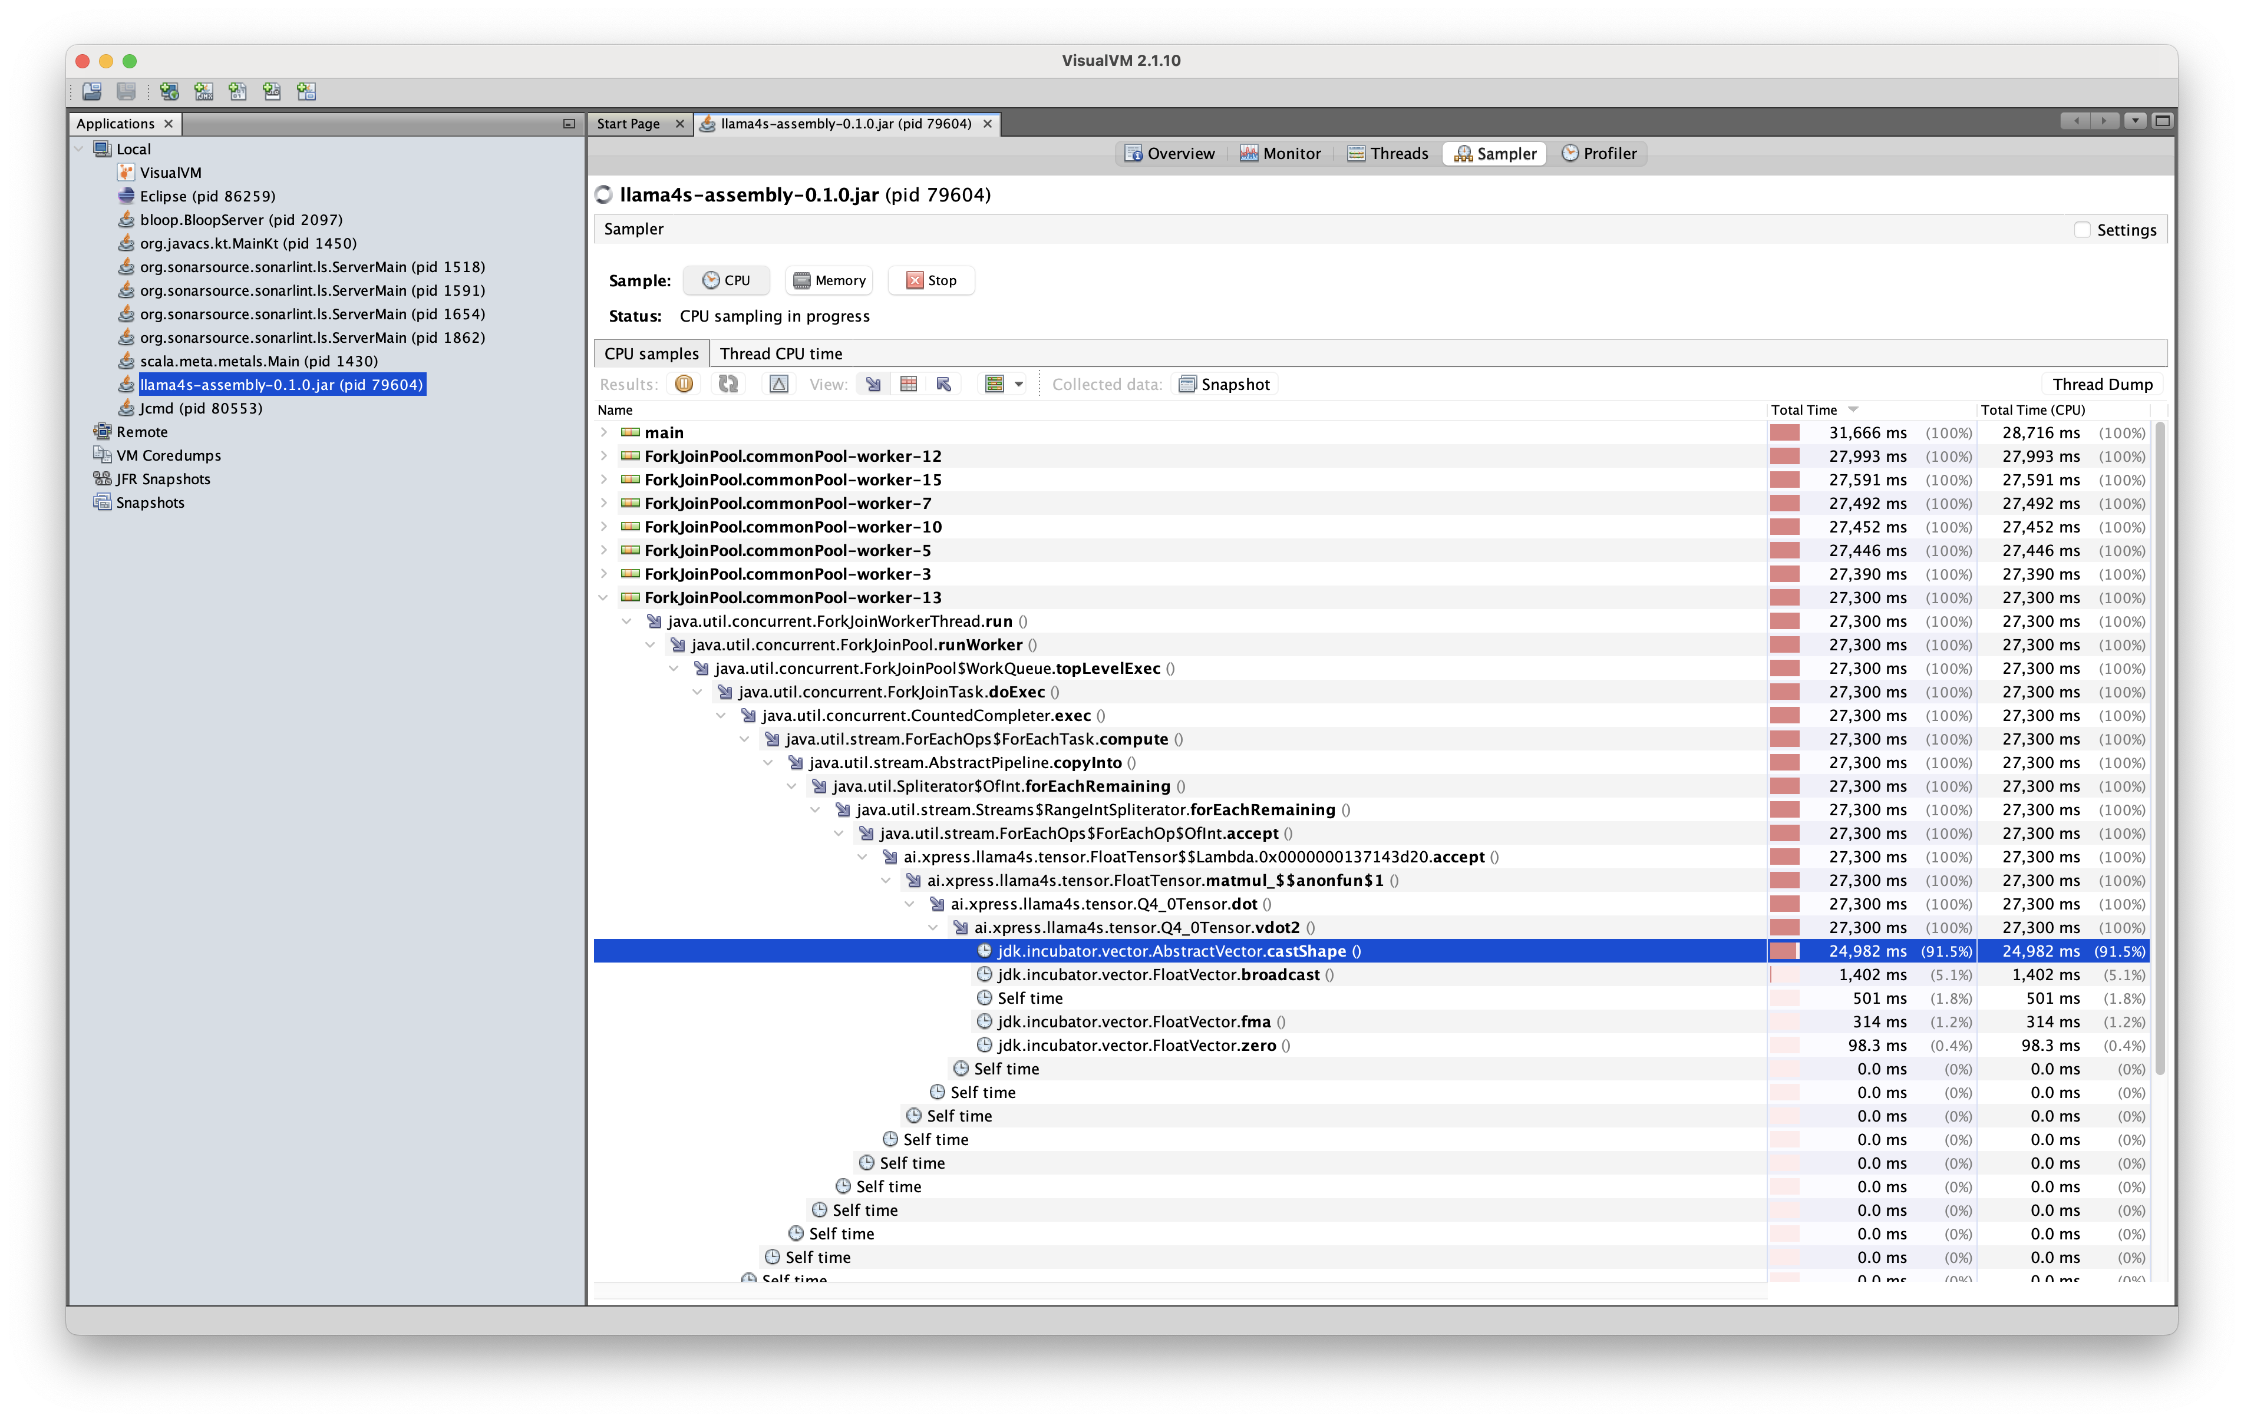Pause live results with the pause icon
This screenshot has height=1422, width=2244.
684,384
